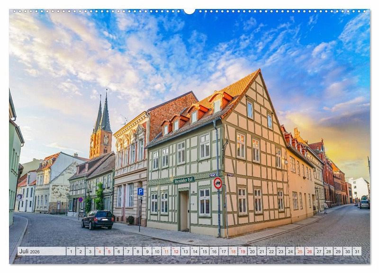Screen dimensions: 379x273
Task: Click the green Stendaler Hof sign
Action: click(x=184, y=180)
